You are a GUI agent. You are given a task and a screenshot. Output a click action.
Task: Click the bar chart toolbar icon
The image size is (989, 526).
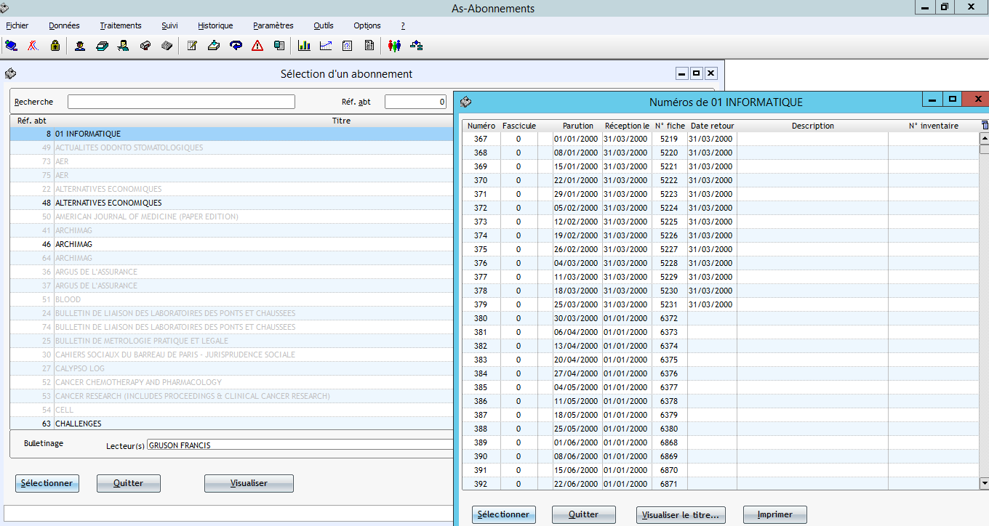304,46
